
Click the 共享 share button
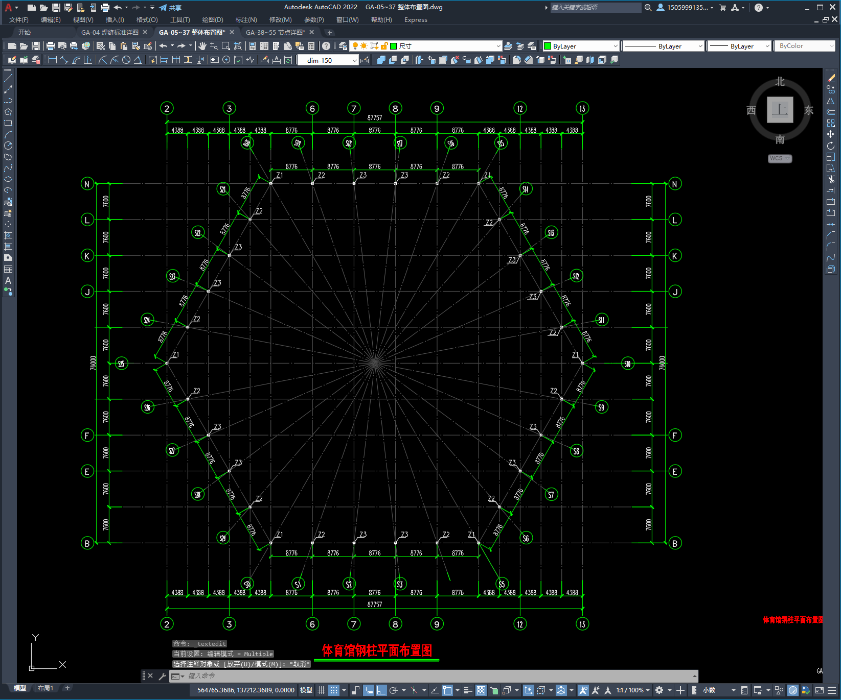[x=170, y=8]
